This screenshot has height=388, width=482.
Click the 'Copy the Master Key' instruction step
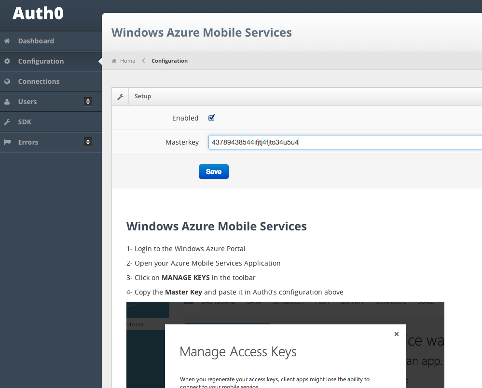pyautogui.click(x=235, y=292)
